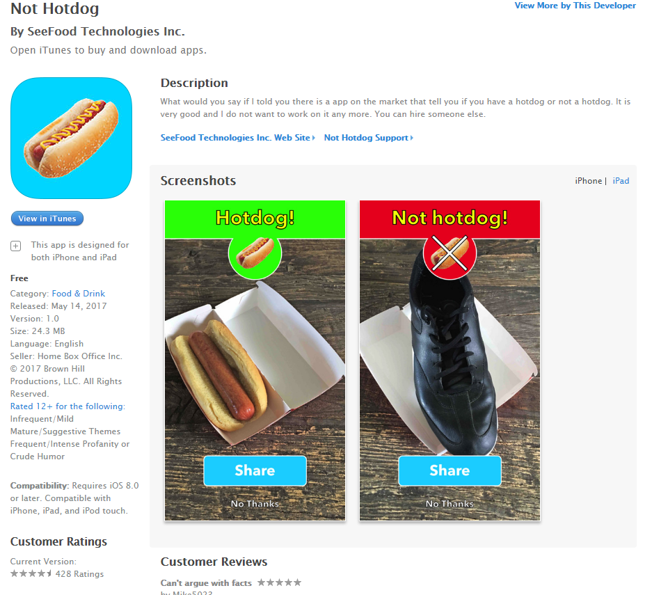This screenshot has width=652, height=595.
Task: Visit the SeeFood Technologies Inc. Web Site link
Action: [x=235, y=138]
